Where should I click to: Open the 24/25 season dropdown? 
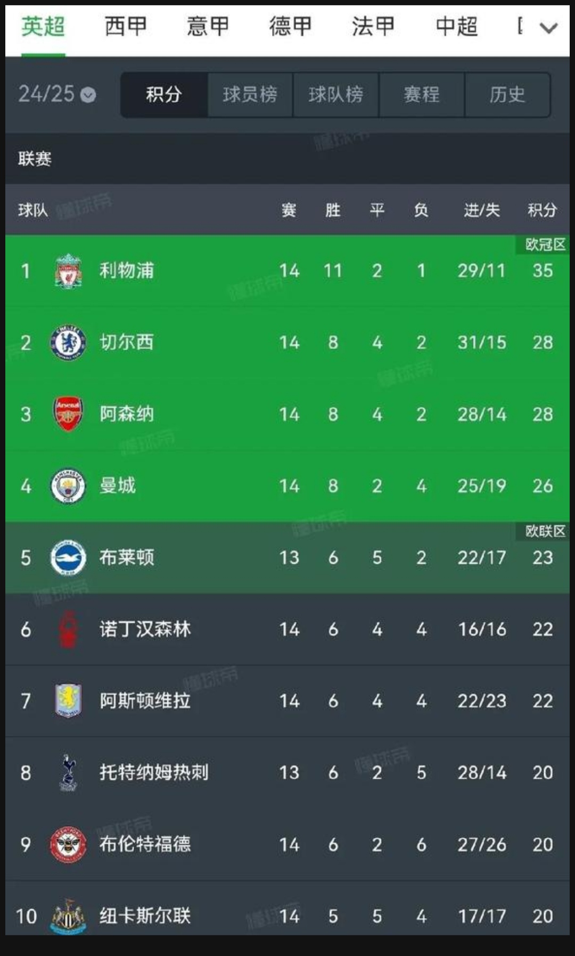(56, 94)
